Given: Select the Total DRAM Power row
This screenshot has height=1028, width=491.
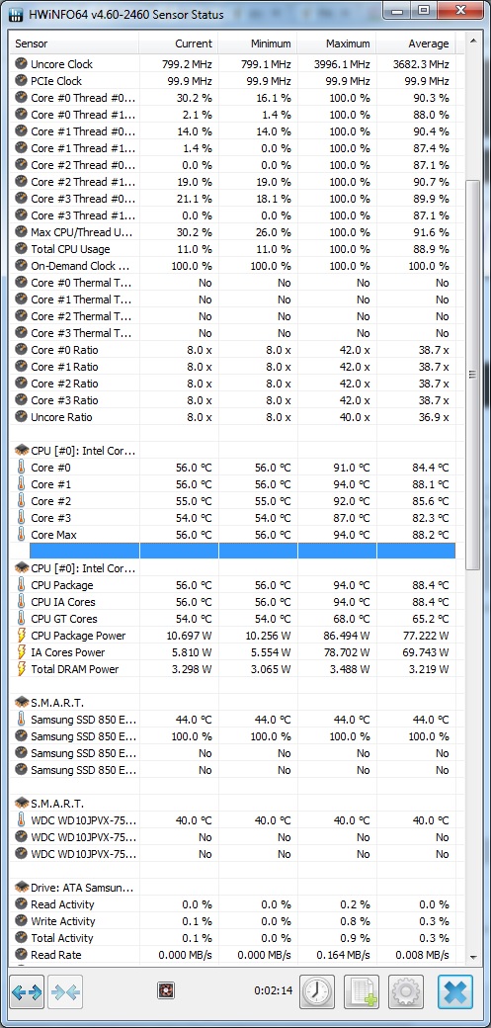Looking at the screenshot, I should click(232, 669).
